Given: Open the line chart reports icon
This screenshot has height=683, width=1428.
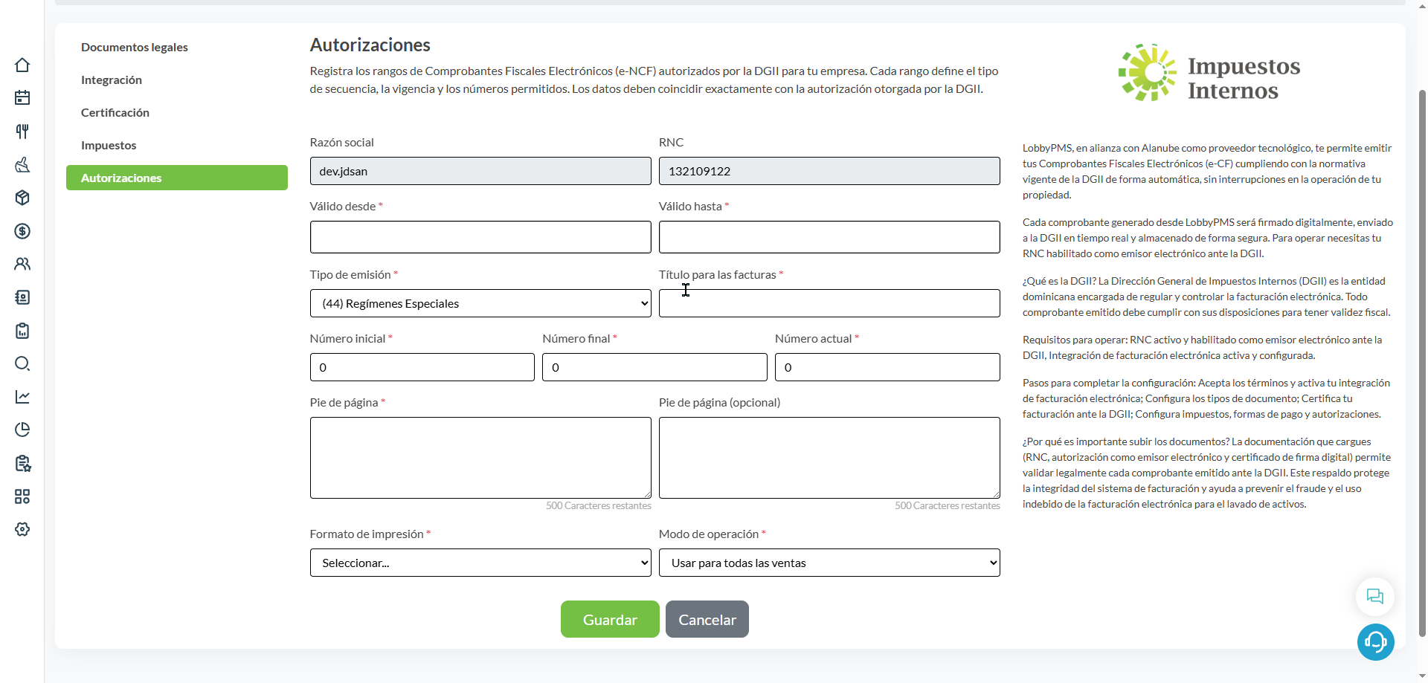Looking at the screenshot, I should [x=22, y=397].
